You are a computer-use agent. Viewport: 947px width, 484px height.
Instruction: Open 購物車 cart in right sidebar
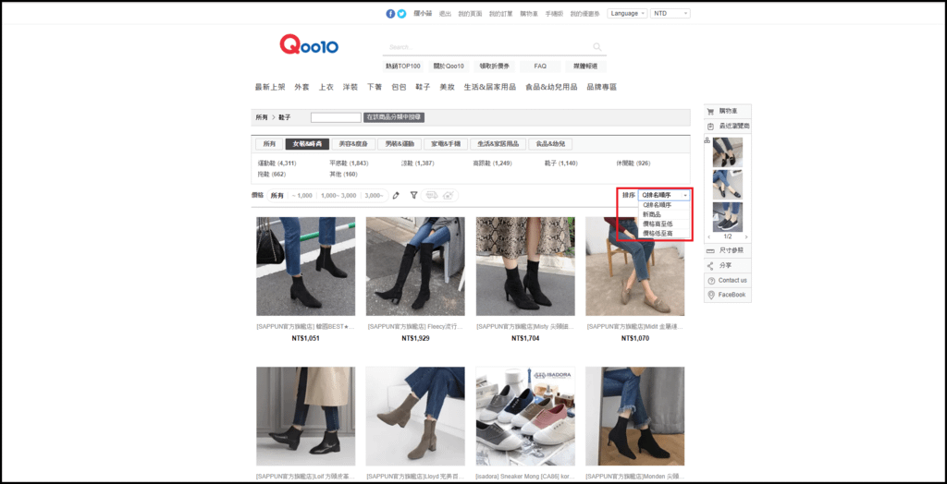click(728, 111)
